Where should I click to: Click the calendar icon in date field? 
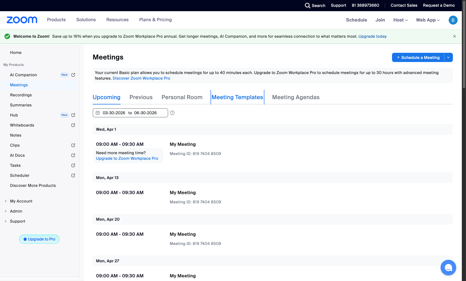pyautogui.click(x=98, y=113)
